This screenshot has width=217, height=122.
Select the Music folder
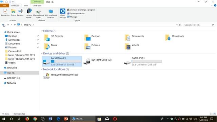click(51, 47)
